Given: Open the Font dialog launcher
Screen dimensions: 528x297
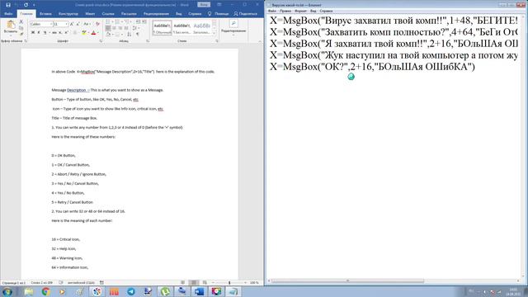Looking at the screenshot, I should tap(101, 41).
